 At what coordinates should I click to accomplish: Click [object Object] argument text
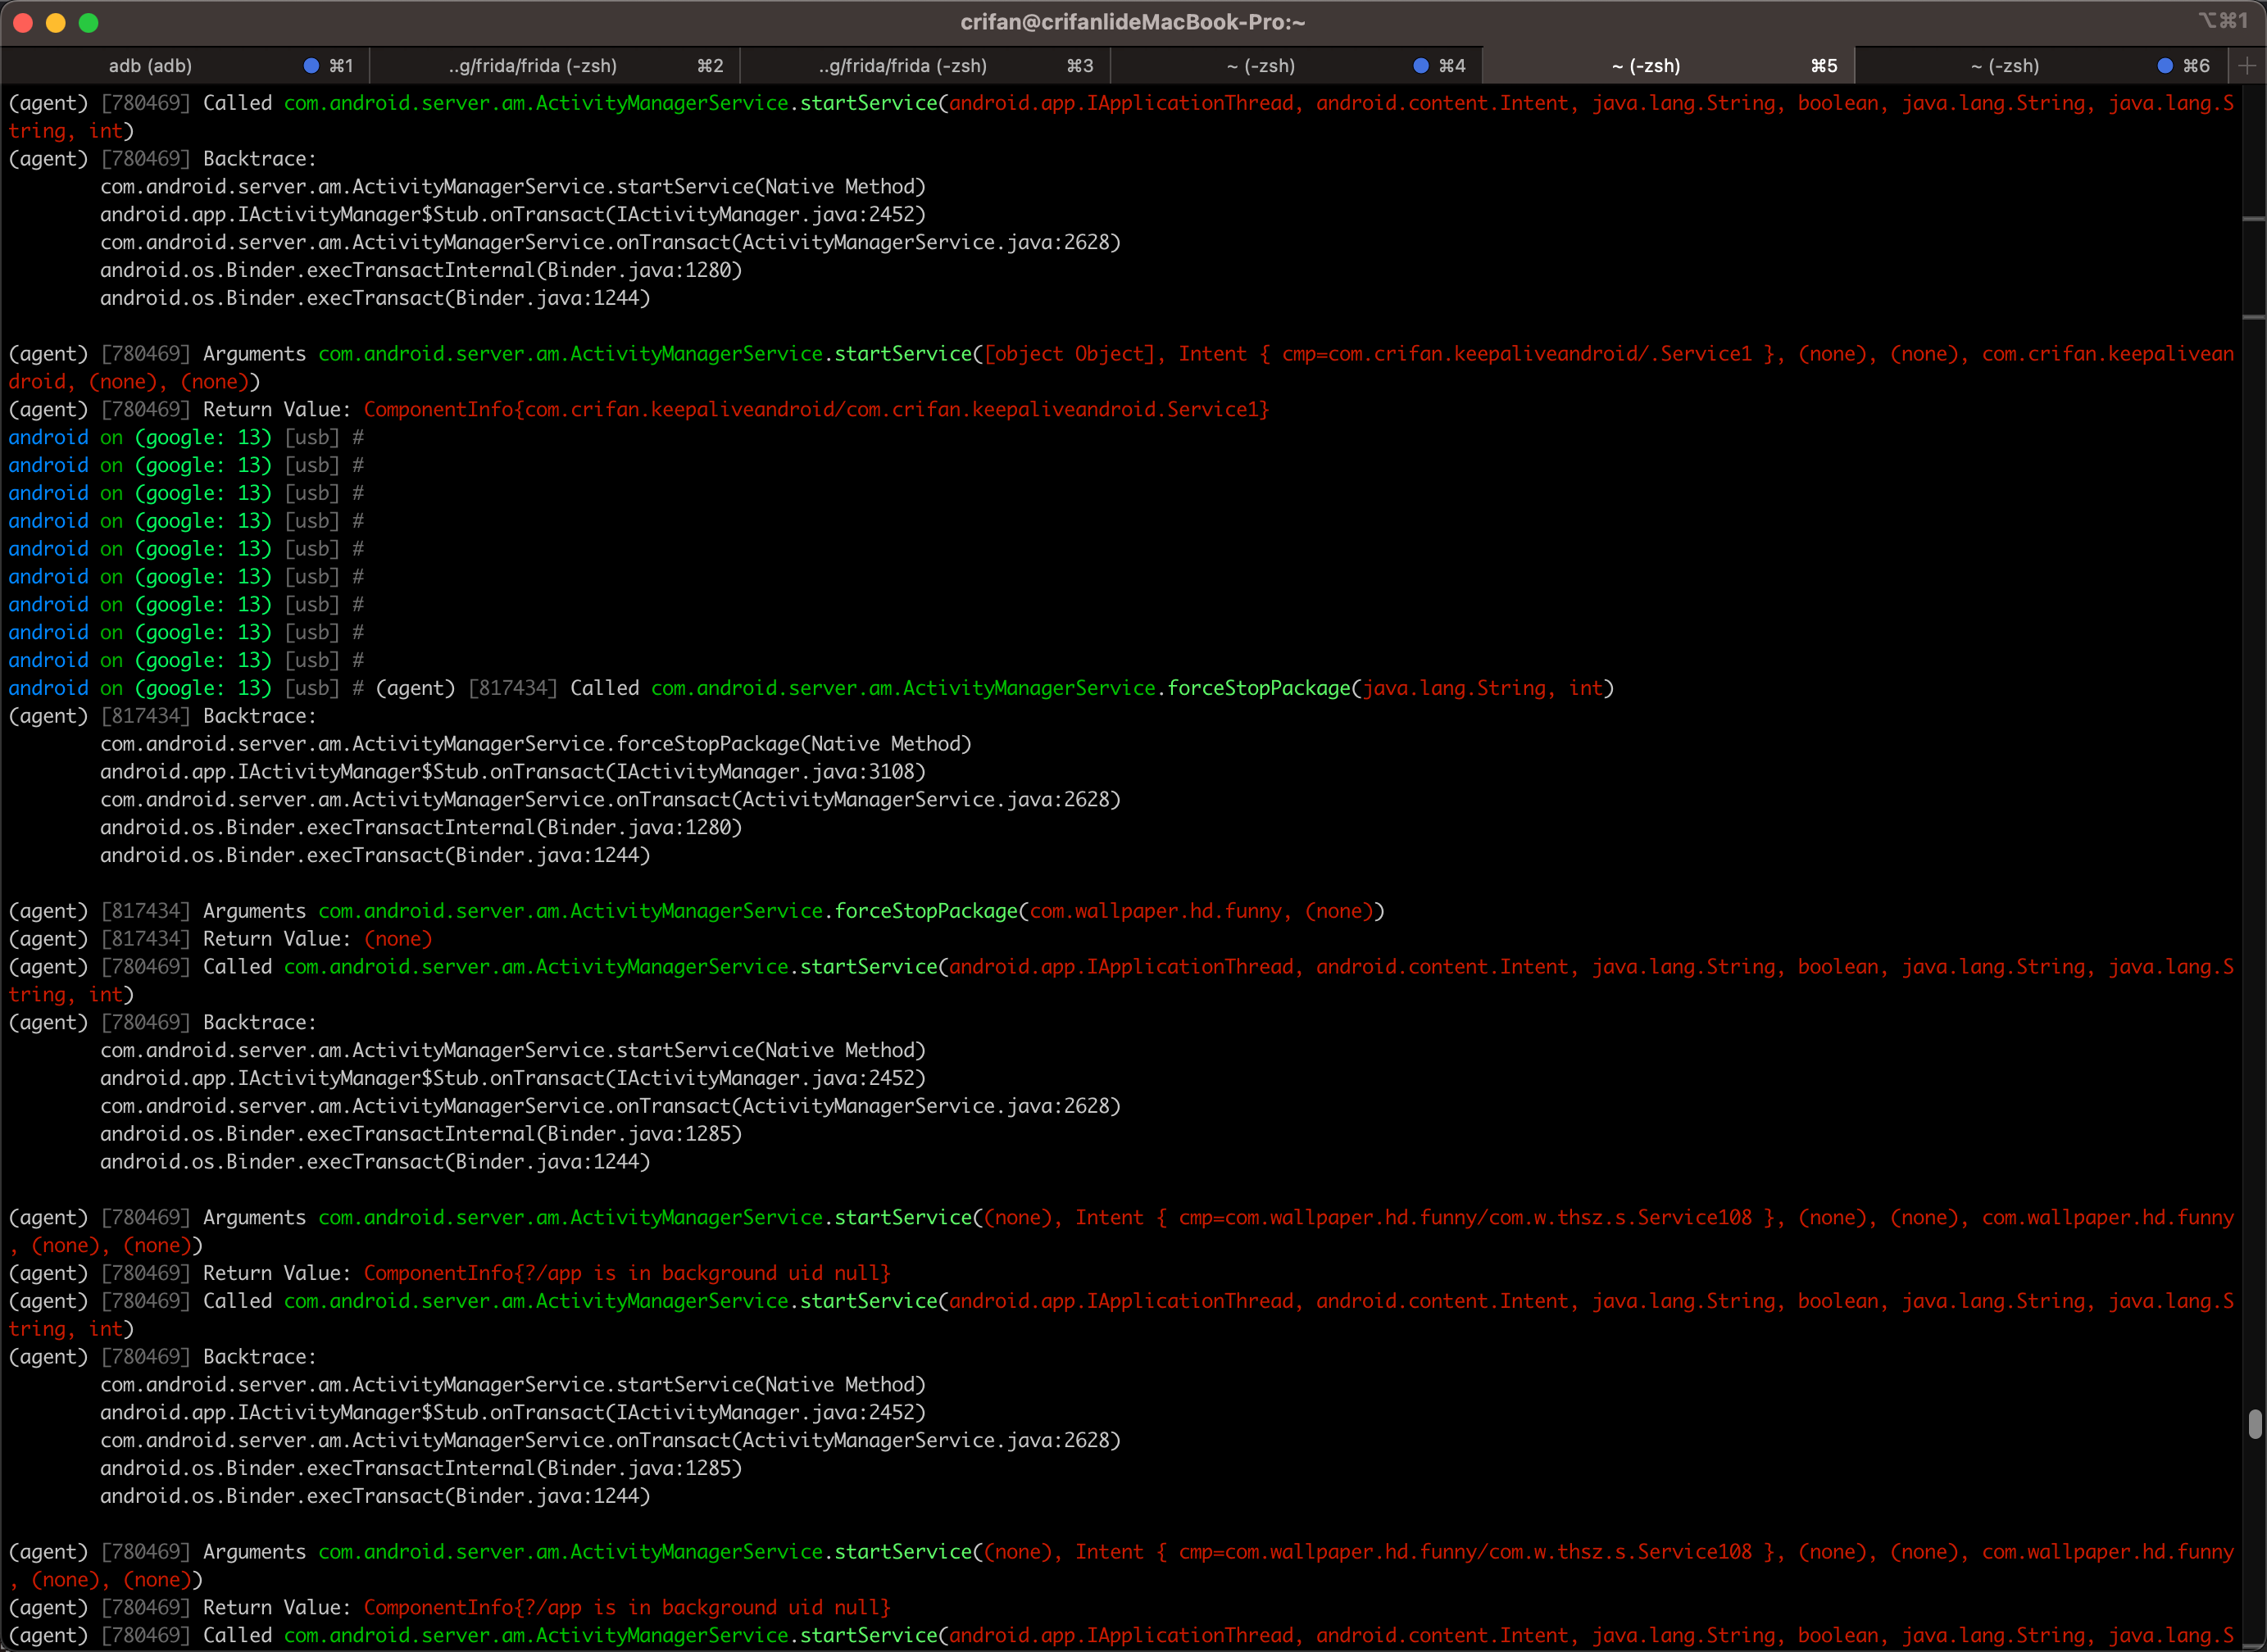(1069, 354)
